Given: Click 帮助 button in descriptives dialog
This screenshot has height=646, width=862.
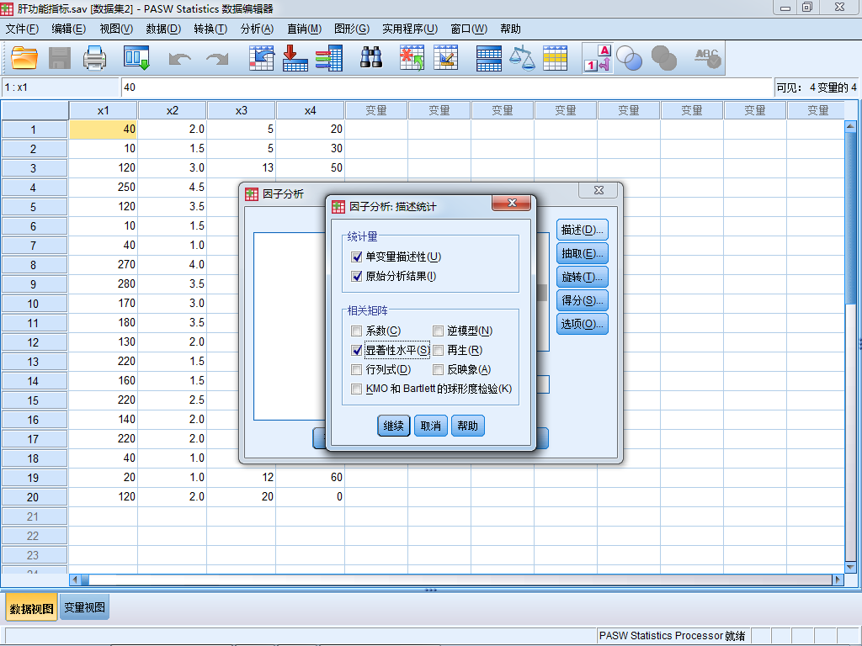Looking at the screenshot, I should [x=467, y=426].
